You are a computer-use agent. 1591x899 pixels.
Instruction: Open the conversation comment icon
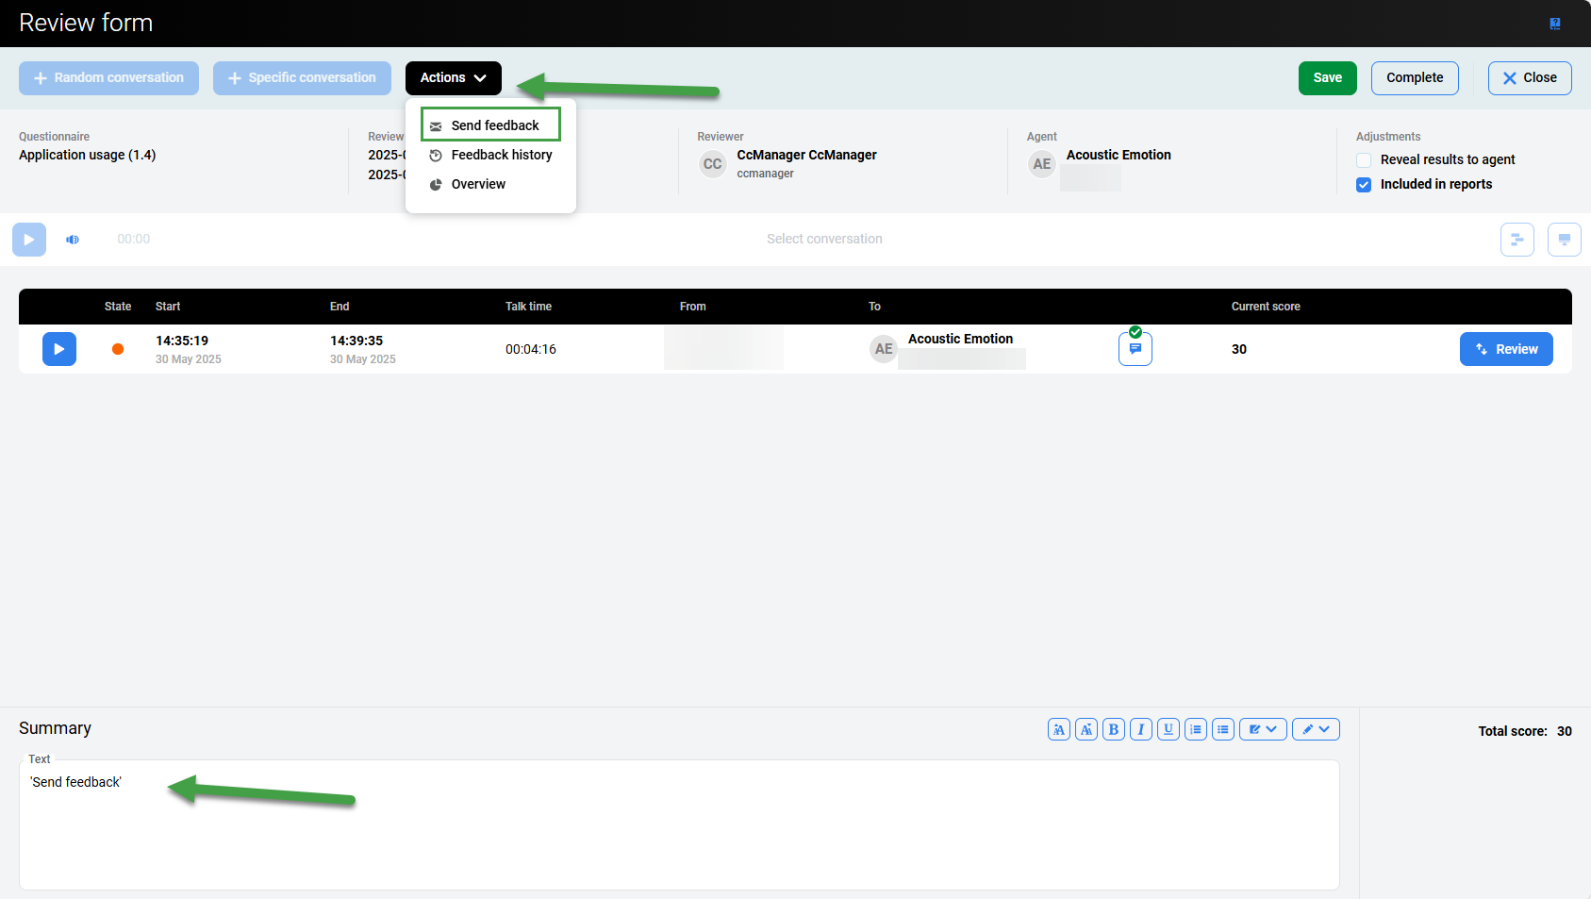click(1135, 349)
